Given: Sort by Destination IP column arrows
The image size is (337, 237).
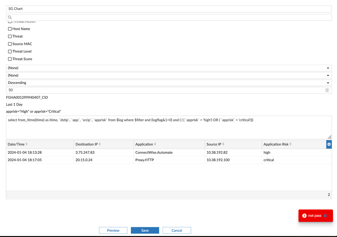Looking at the screenshot, I should pos(100,144).
